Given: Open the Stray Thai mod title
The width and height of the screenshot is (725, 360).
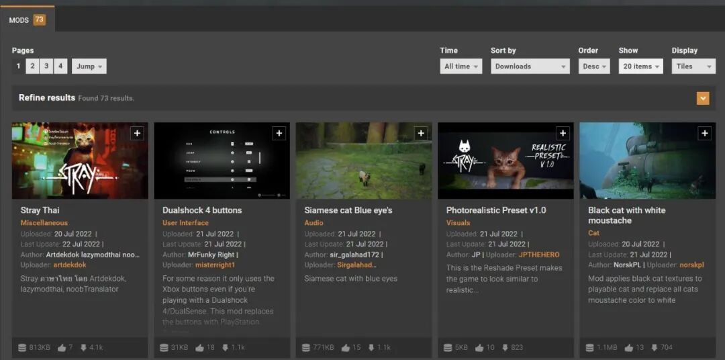Looking at the screenshot, I should point(40,210).
